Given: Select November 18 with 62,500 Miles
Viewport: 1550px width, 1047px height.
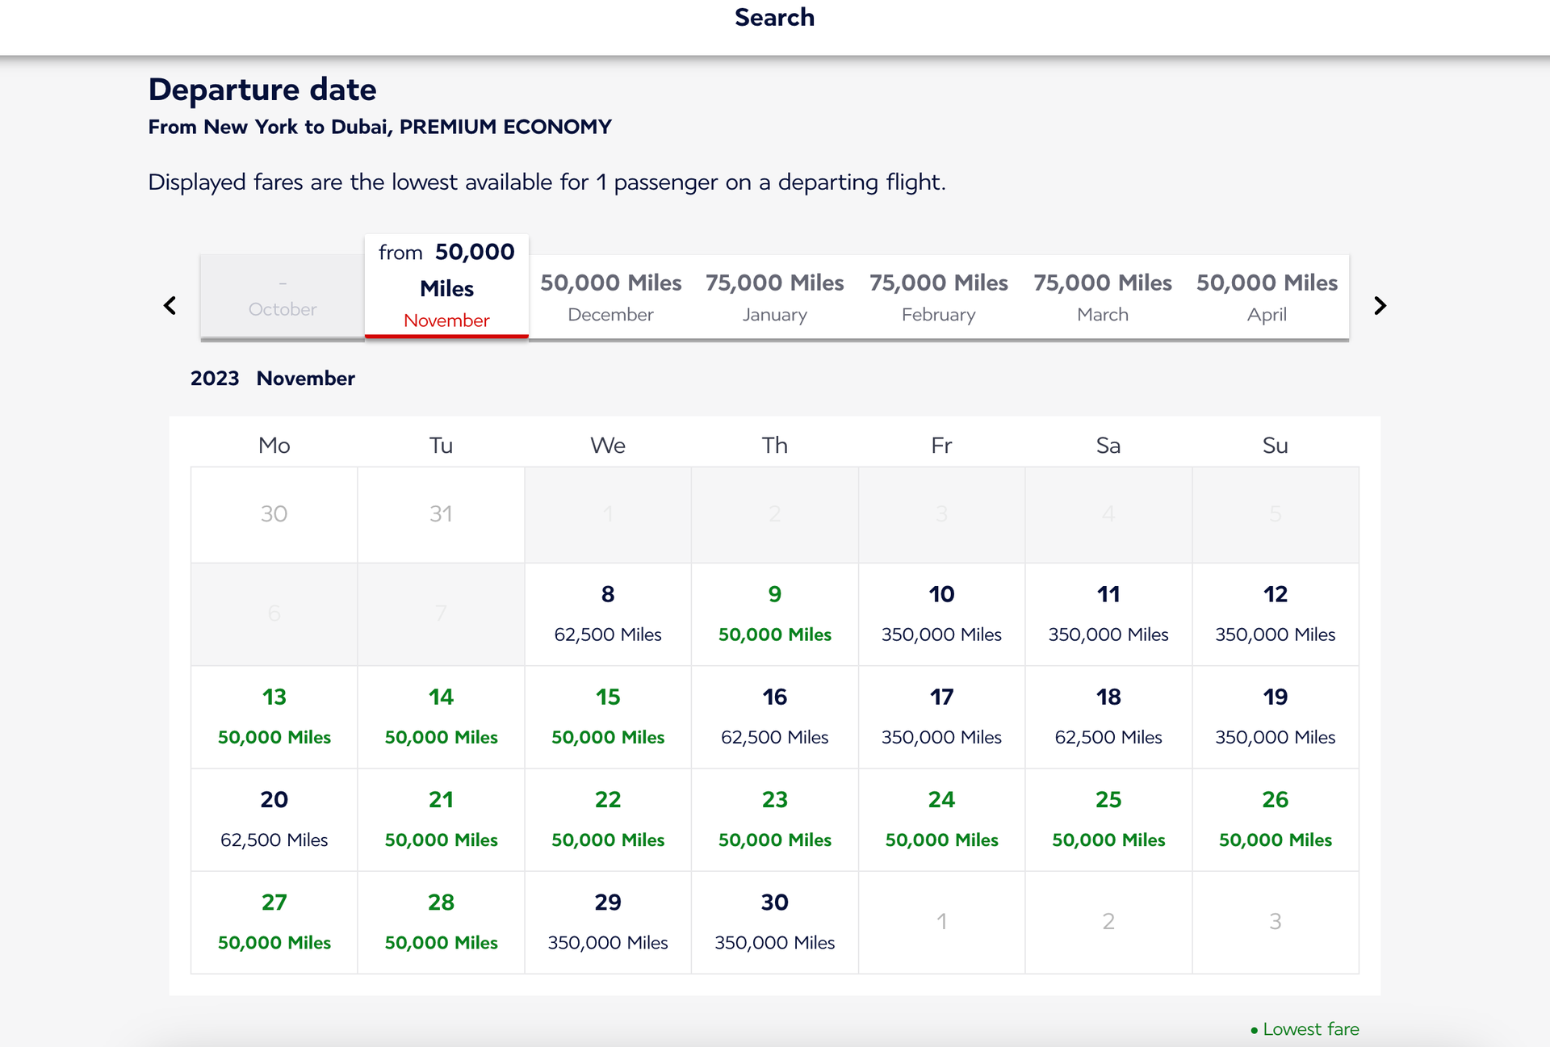Looking at the screenshot, I should (1108, 717).
